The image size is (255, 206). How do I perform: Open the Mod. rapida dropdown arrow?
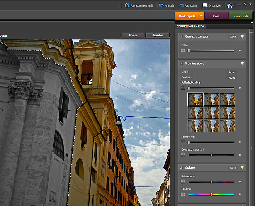[201, 16]
